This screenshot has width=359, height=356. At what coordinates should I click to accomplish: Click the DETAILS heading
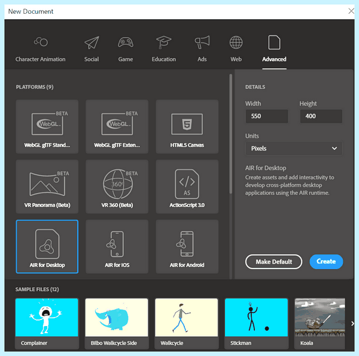click(x=255, y=87)
